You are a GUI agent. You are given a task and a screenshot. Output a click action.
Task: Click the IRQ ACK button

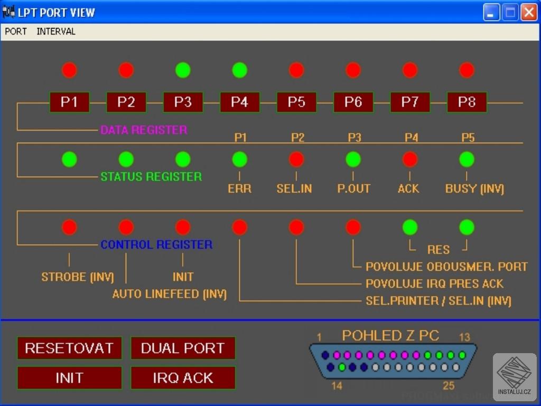[183, 377]
